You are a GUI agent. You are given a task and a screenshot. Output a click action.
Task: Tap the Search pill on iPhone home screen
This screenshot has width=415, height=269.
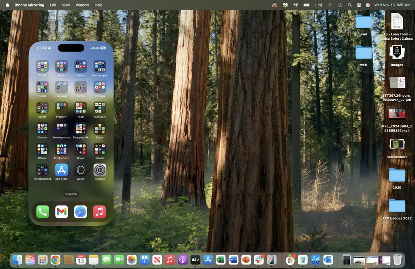[71, 194]
